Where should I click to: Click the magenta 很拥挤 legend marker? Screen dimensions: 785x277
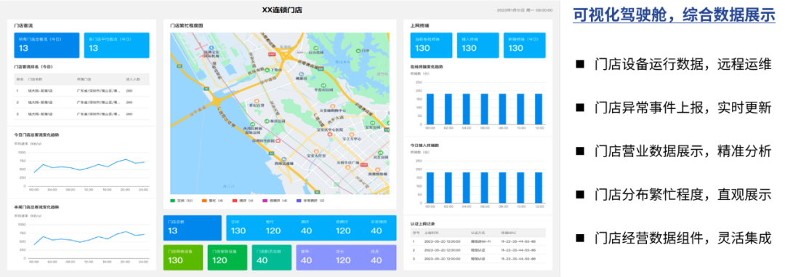point(265,200)
